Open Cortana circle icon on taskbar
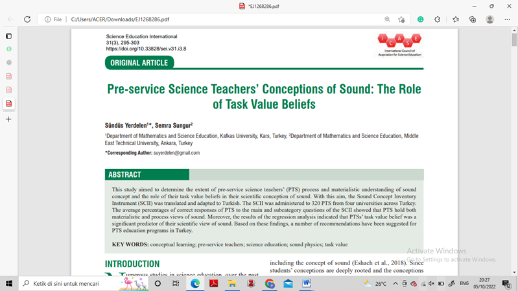The width and height of the screenshot is (518, 291). (x=158, y=283)
